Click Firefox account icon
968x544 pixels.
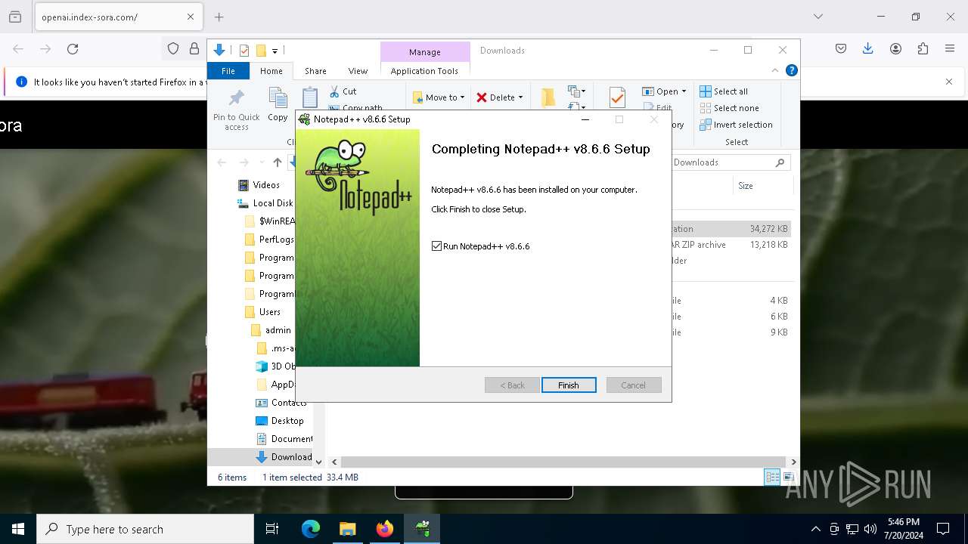(x=895, y=49)
